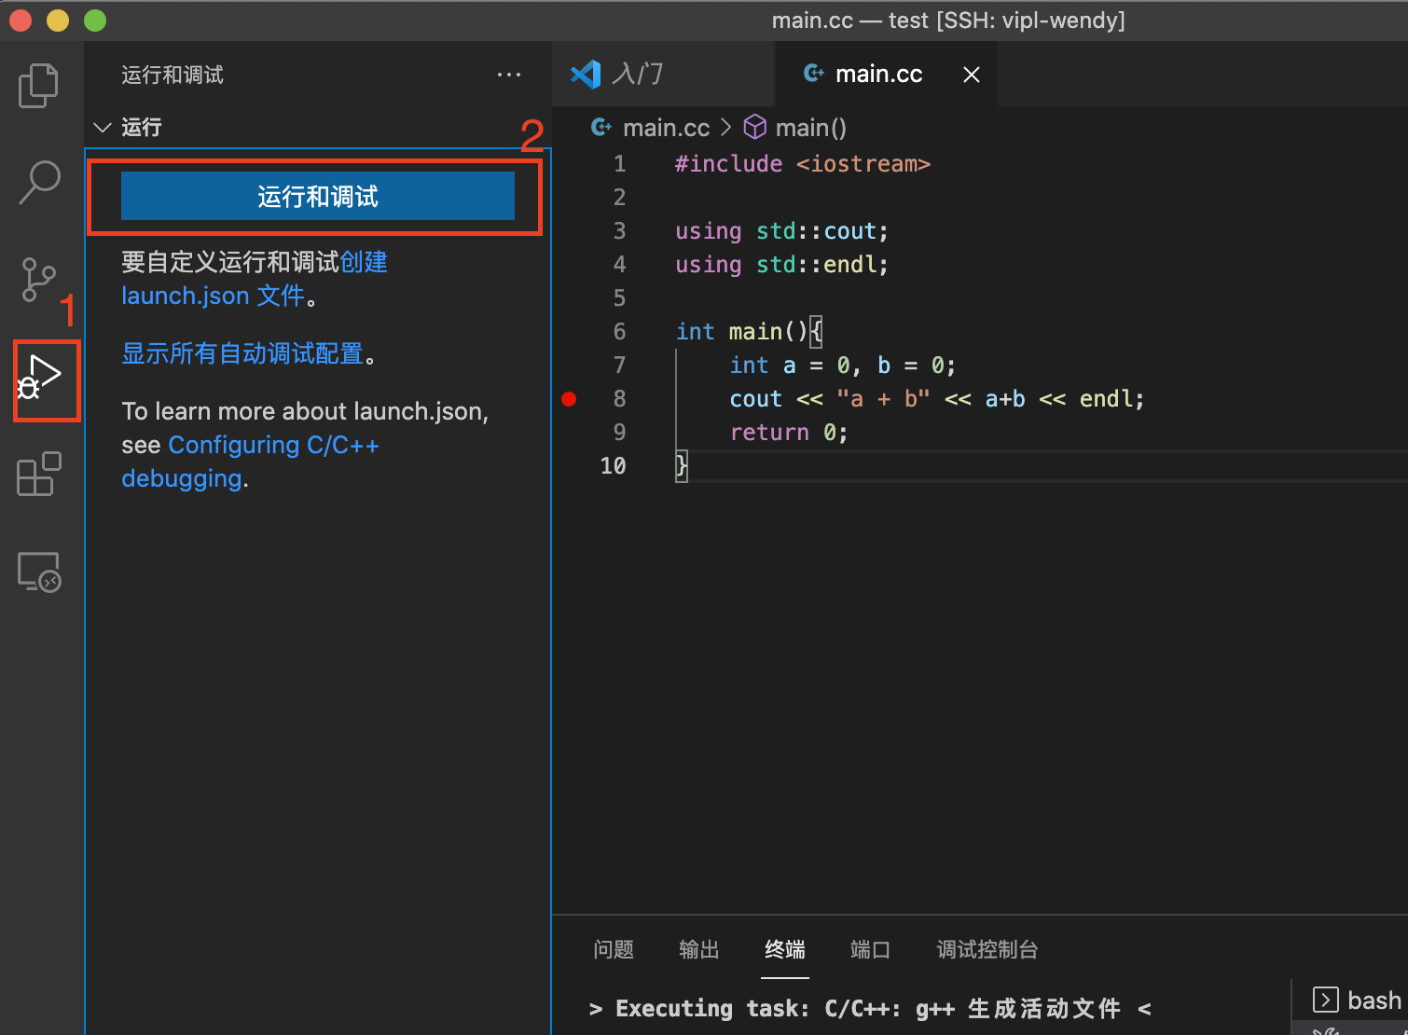This screenshot has width=1408, height=1035.
Task: Open the sidebar more actions ellipsis
Action: tap(509, 75)
